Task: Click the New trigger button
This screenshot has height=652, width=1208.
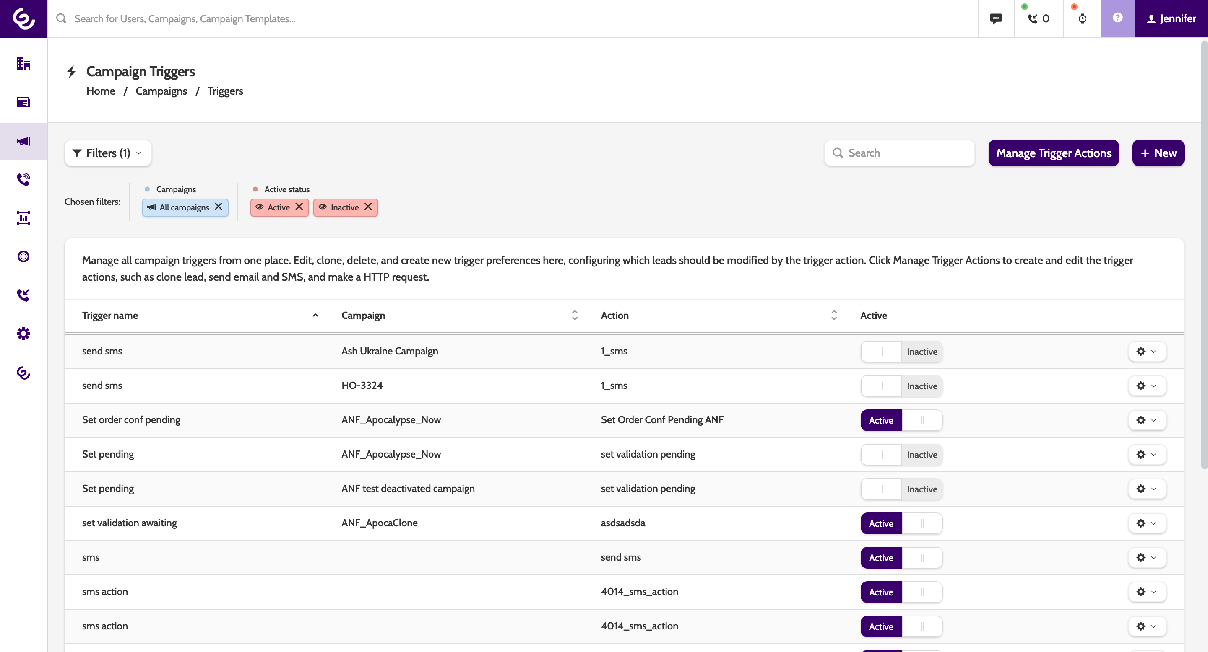Action: pyautogui.click(x=1158, y=153)
